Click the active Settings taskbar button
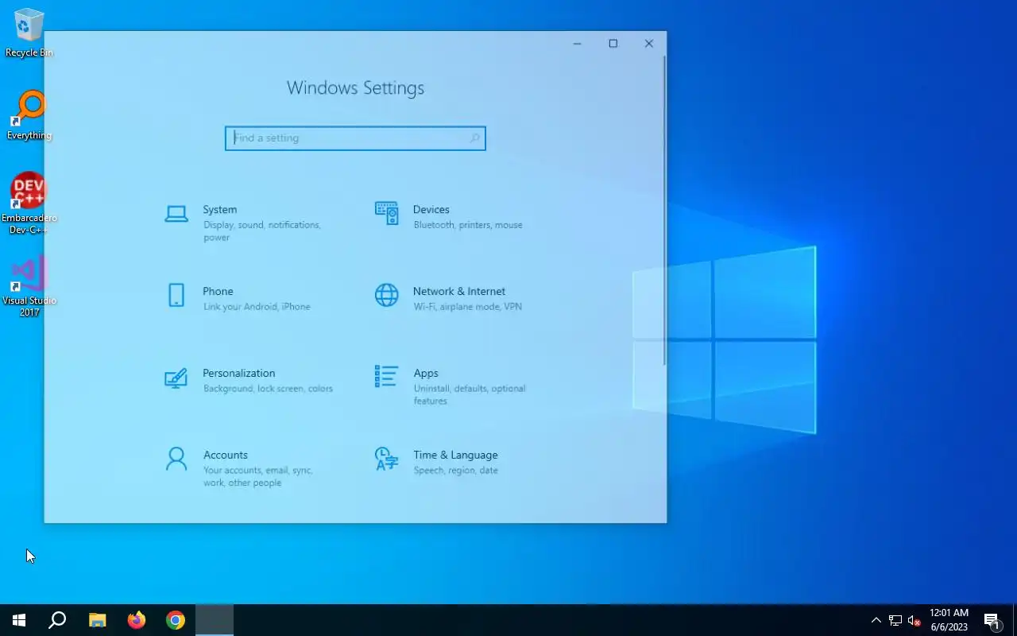 pyautogui.click(x=215, y=620)
